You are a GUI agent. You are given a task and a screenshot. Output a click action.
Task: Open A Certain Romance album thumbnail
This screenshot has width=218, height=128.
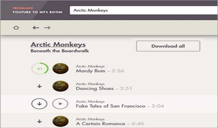point(61,121)
